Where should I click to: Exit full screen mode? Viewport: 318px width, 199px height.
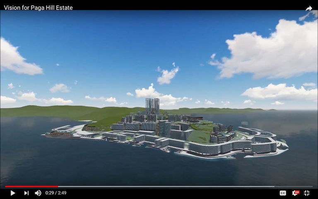tap(307, 193)
